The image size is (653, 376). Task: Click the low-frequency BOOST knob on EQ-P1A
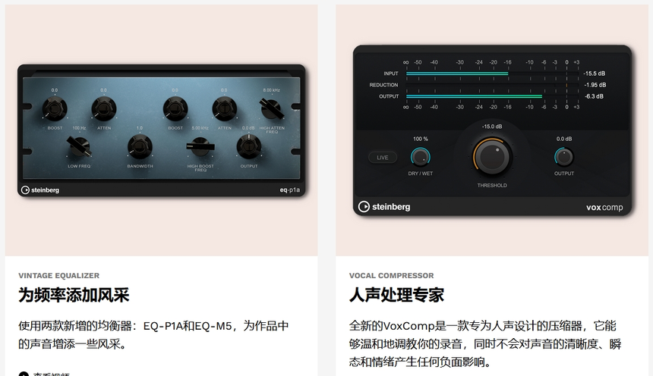click(x=55, y=108)
